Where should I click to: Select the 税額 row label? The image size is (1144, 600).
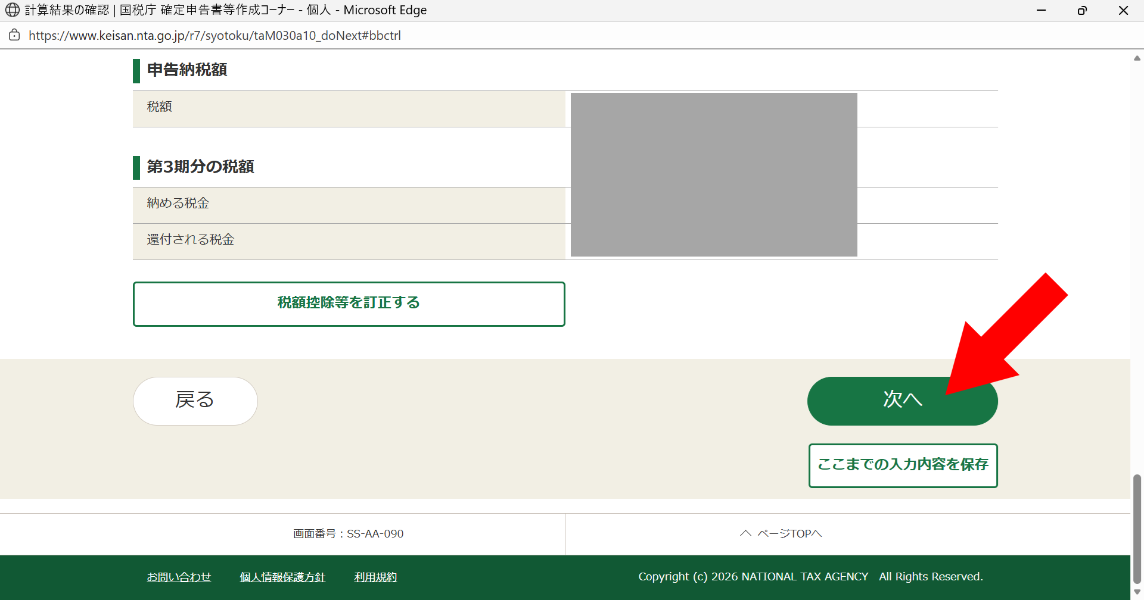point(160,107)
